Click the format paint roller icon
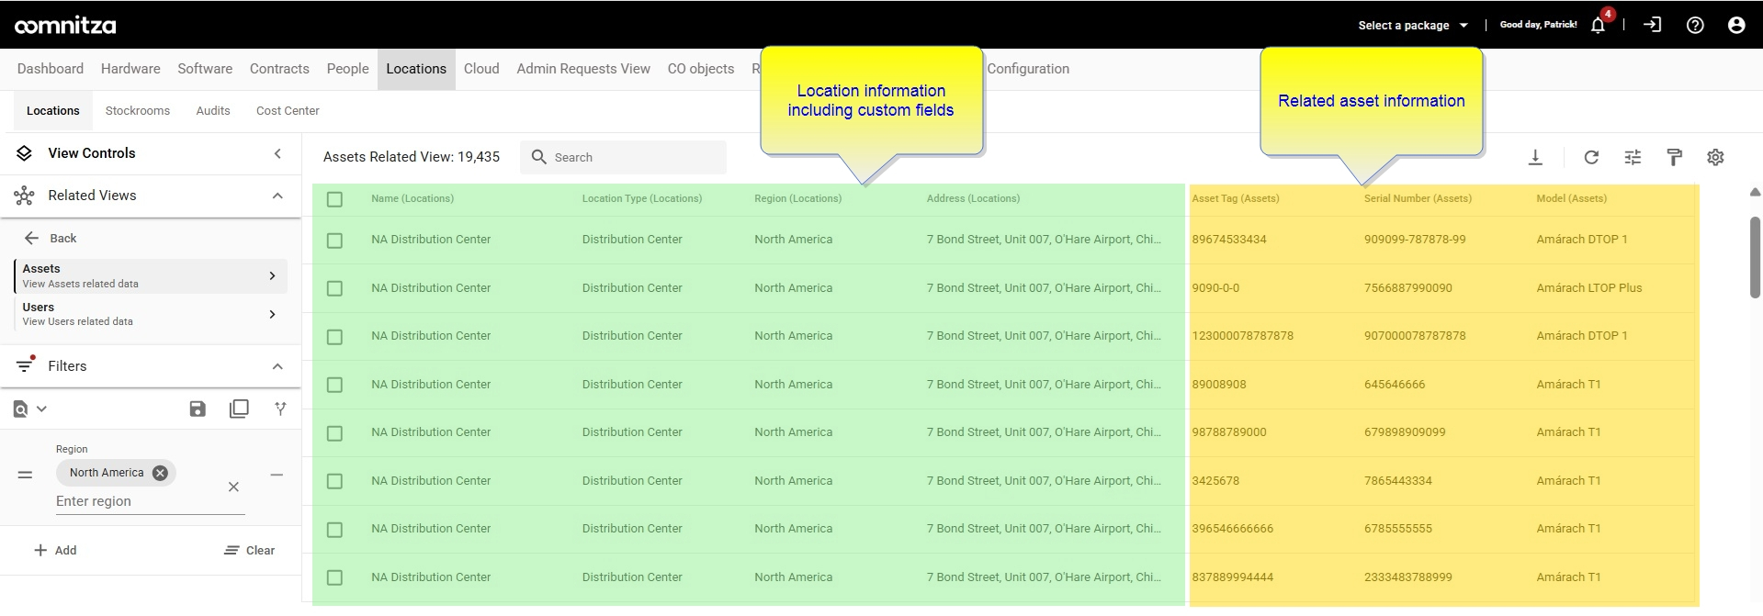1763x616 pixels. point(1674,157)
